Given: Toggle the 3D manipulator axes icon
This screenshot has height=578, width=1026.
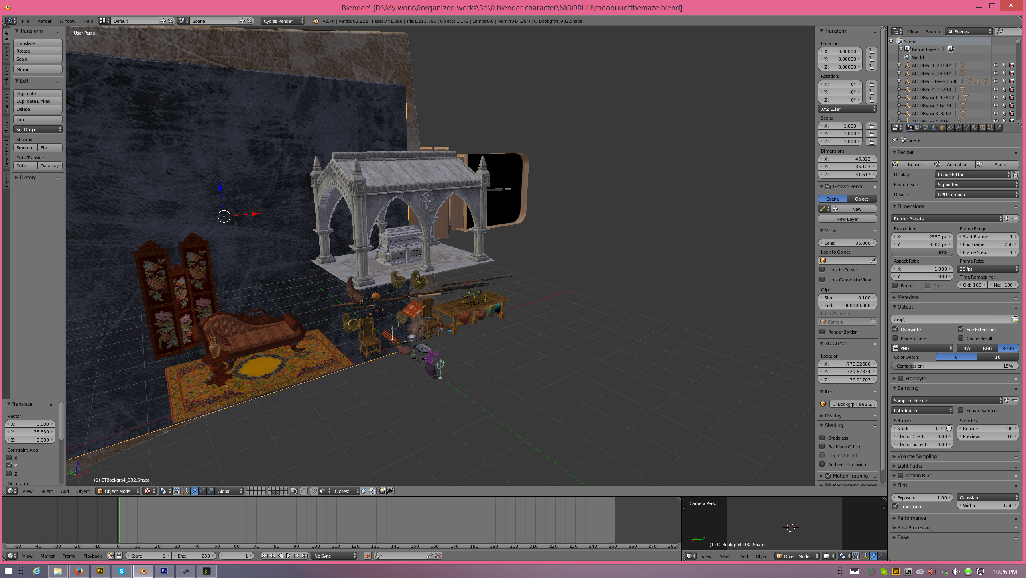Looking at the screenshot, I should click(x=187, y=491).
